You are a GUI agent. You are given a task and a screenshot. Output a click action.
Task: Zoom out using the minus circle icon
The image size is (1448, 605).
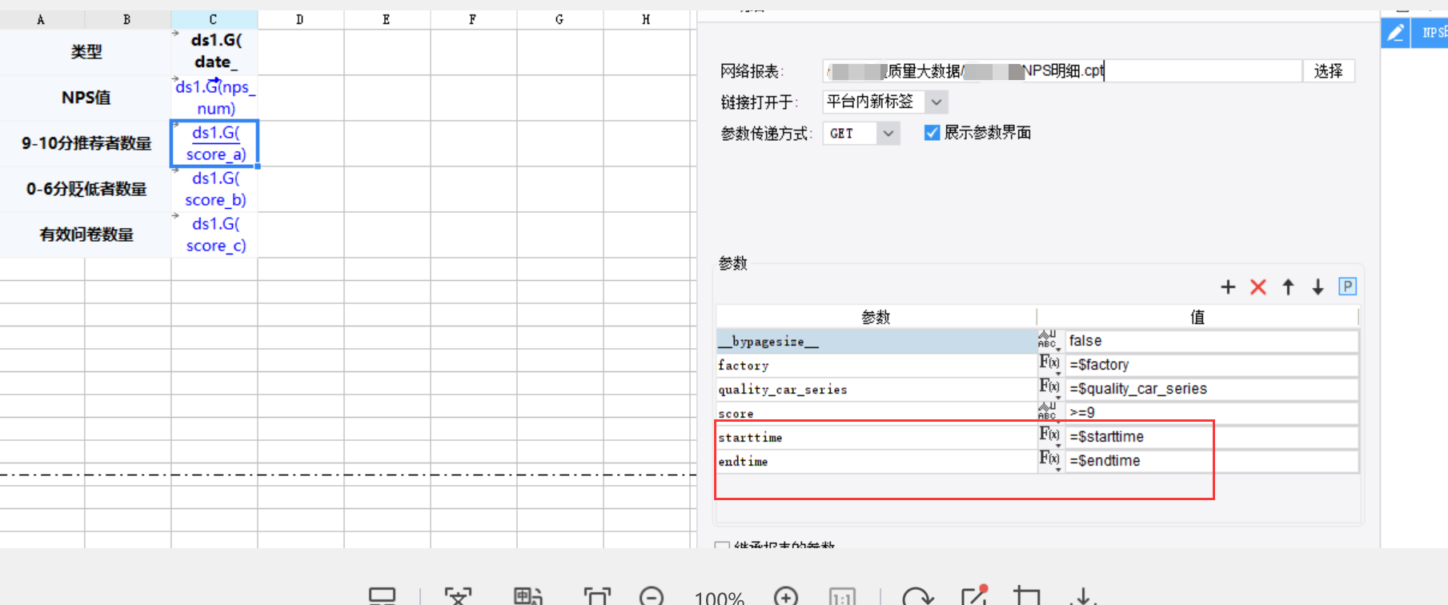point(652,597)
